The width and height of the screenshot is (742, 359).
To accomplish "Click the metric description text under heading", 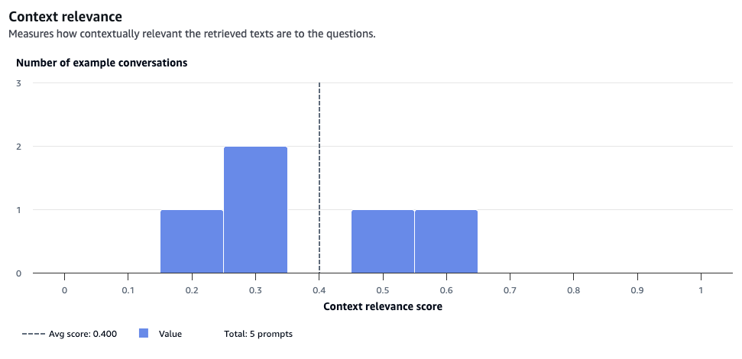I will 192,34.
